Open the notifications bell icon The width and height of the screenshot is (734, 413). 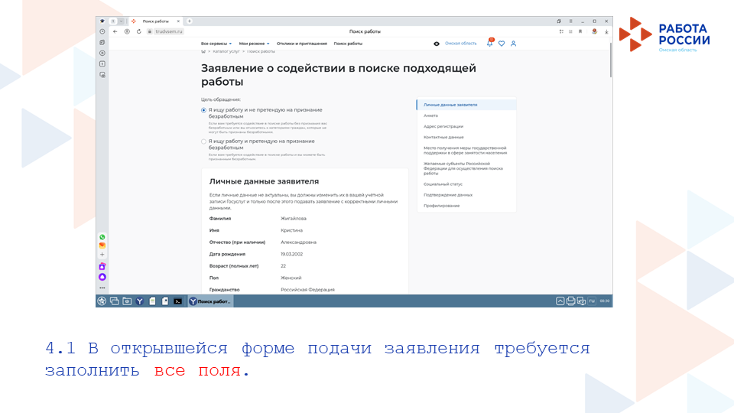coord(490,44)
